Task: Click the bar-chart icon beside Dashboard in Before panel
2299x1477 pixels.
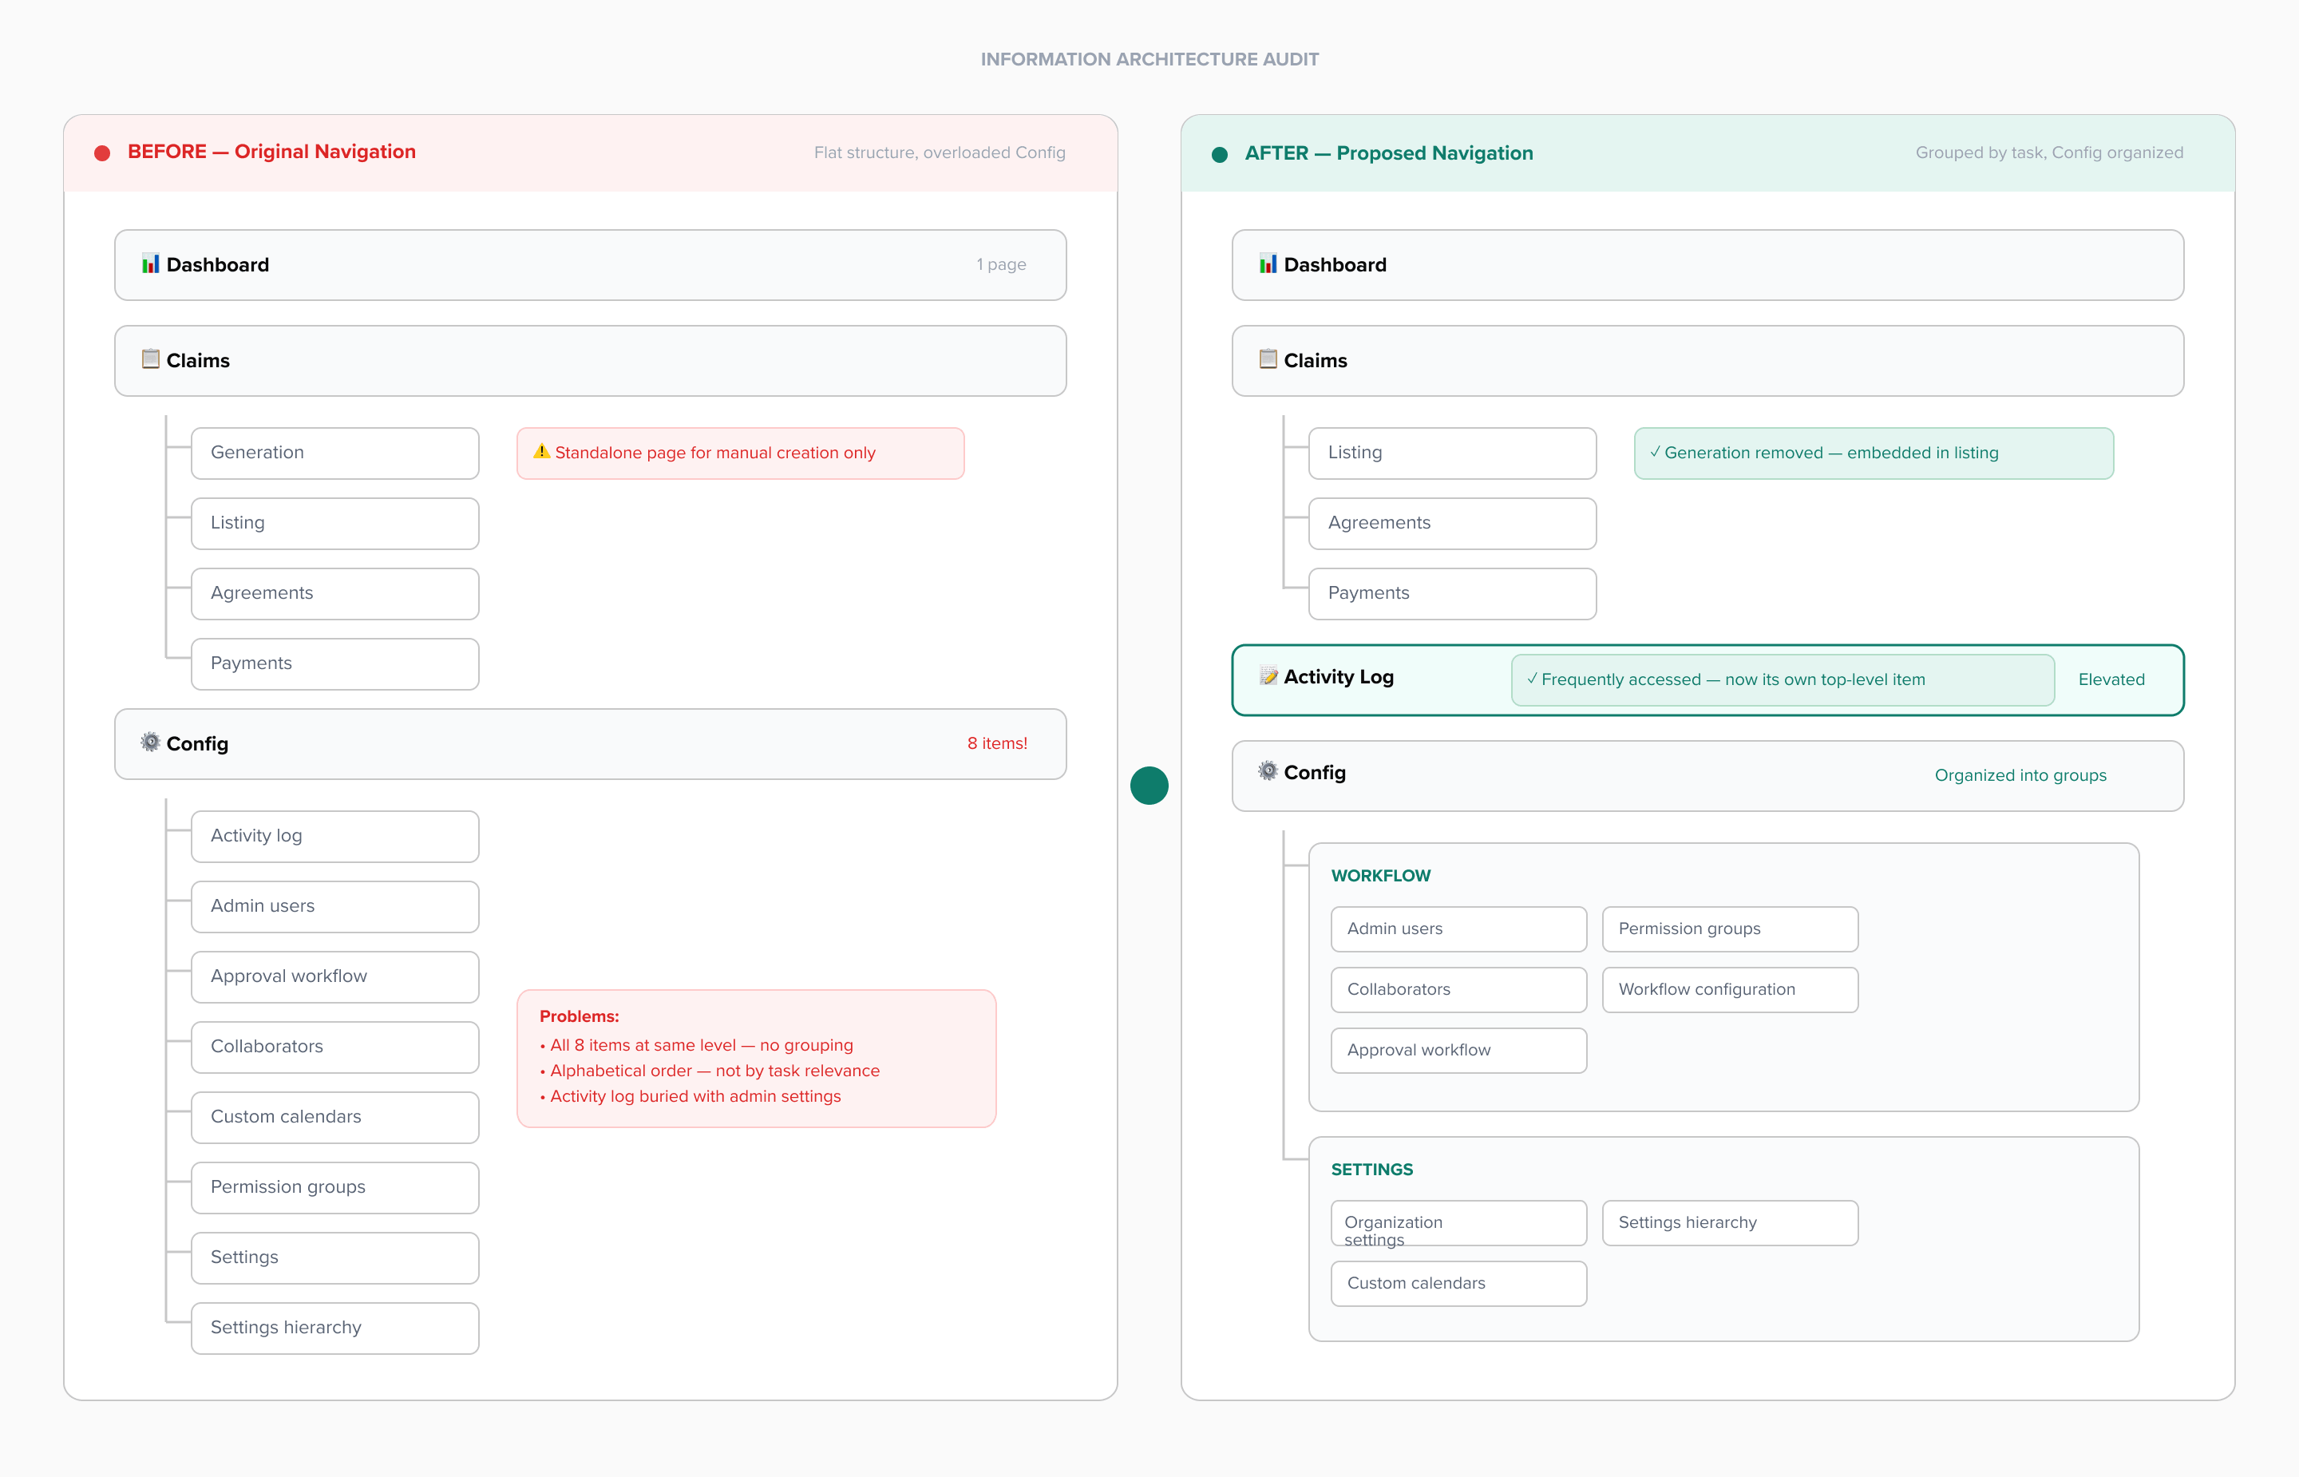Action: [151, 265]
